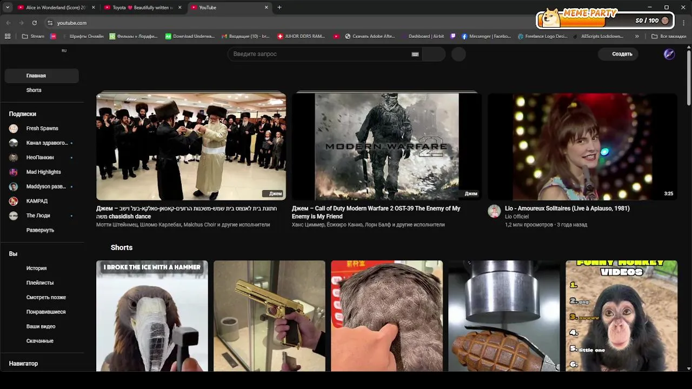
Task: Open Ваши видео in the sidebar
Action: [x=42, y=326]
